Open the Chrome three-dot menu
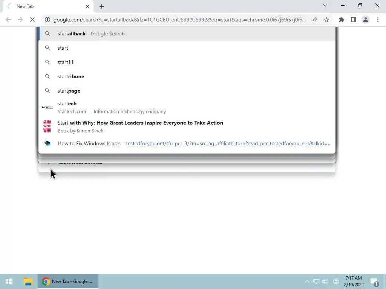The image size is (386, 289). [378, 20]
